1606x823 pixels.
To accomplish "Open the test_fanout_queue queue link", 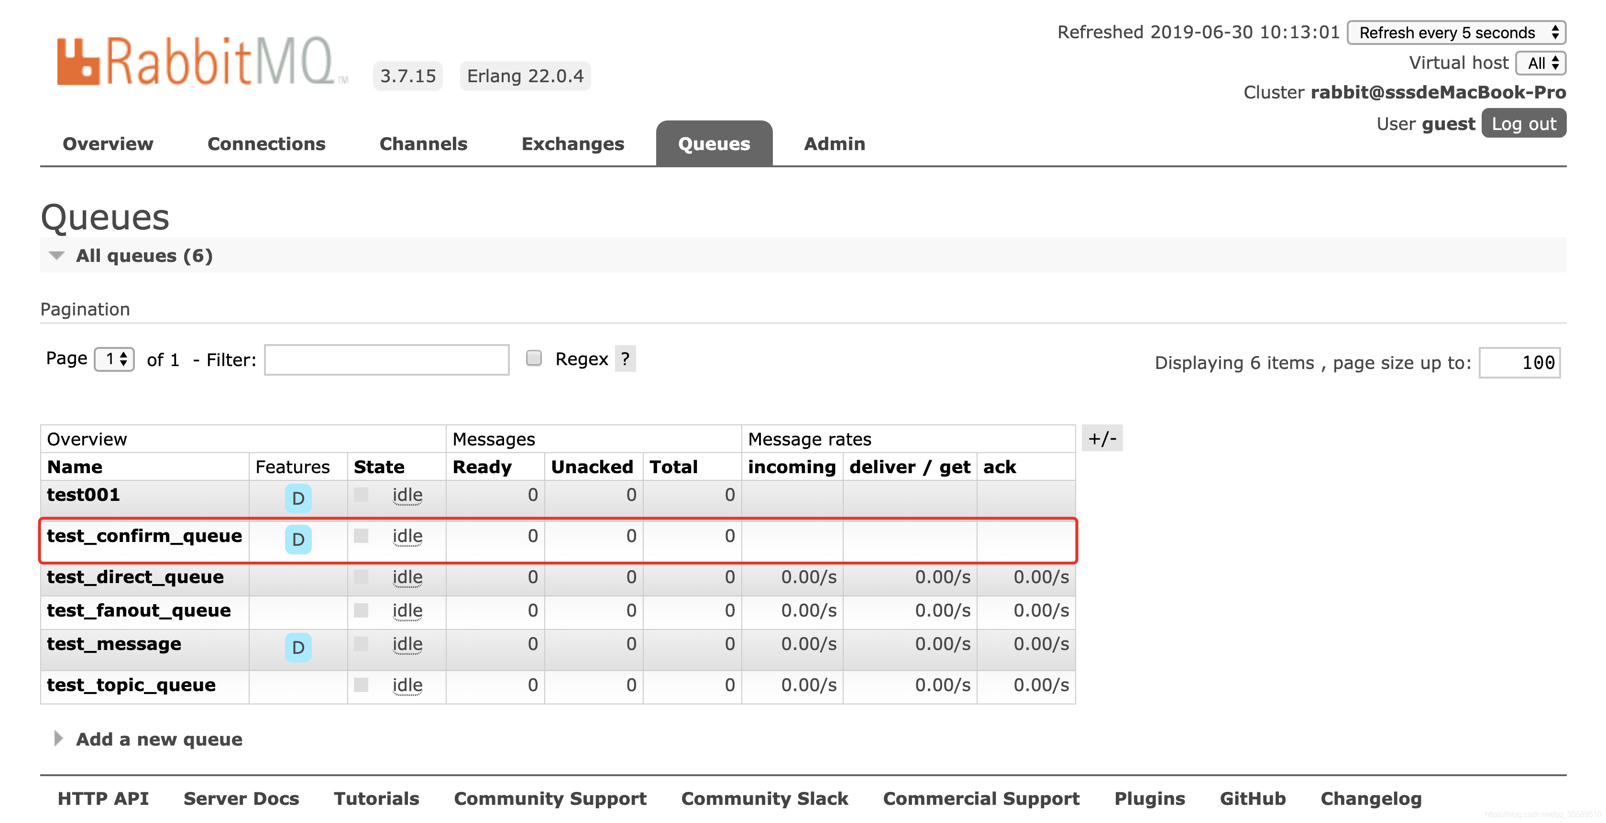I will pos(138,610).
